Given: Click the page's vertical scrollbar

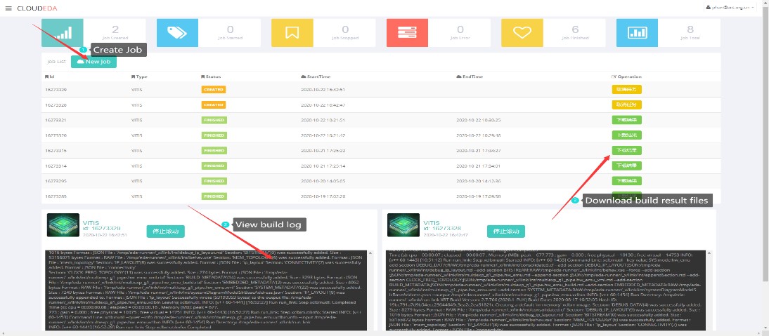Looking at the screenshot, I should (765, 140).
